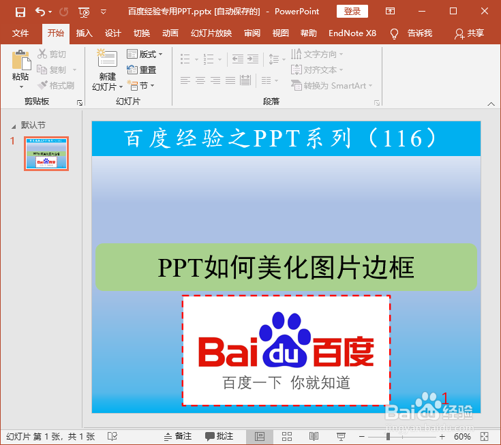The height and width of the screenshot is (445, 501).
Task: Open the 视图 tab
Action: (x=281, y=33)
